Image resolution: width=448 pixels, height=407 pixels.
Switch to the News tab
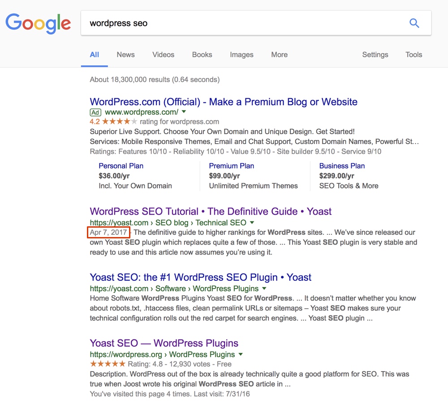coord(126,55)
